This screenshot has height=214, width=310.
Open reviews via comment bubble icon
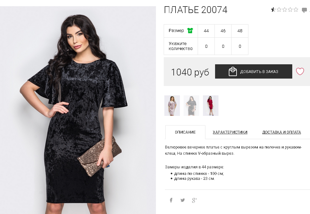(x=304, y=10)
